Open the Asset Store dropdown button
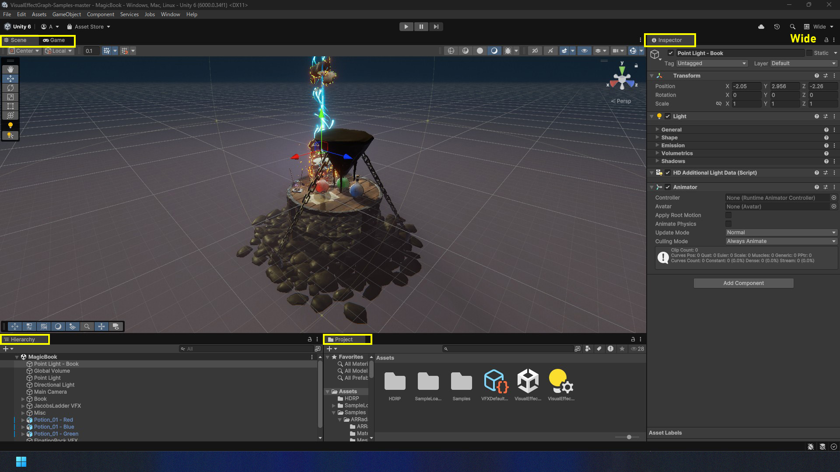Screen dimensions: 840x472 coord(88,27)
